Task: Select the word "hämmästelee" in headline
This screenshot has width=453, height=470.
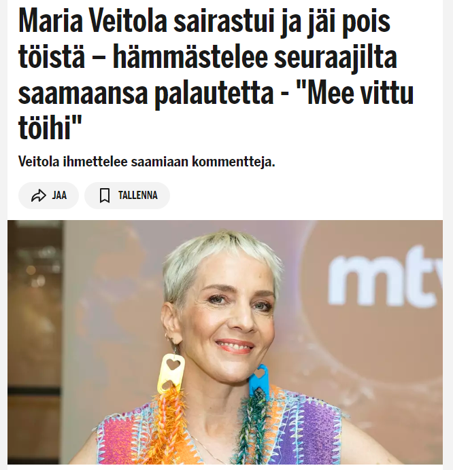Action: pyautogui.click(x=190, y=57)
